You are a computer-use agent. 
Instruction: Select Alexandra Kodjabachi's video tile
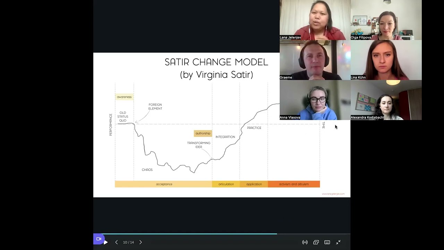click(386, 100)
